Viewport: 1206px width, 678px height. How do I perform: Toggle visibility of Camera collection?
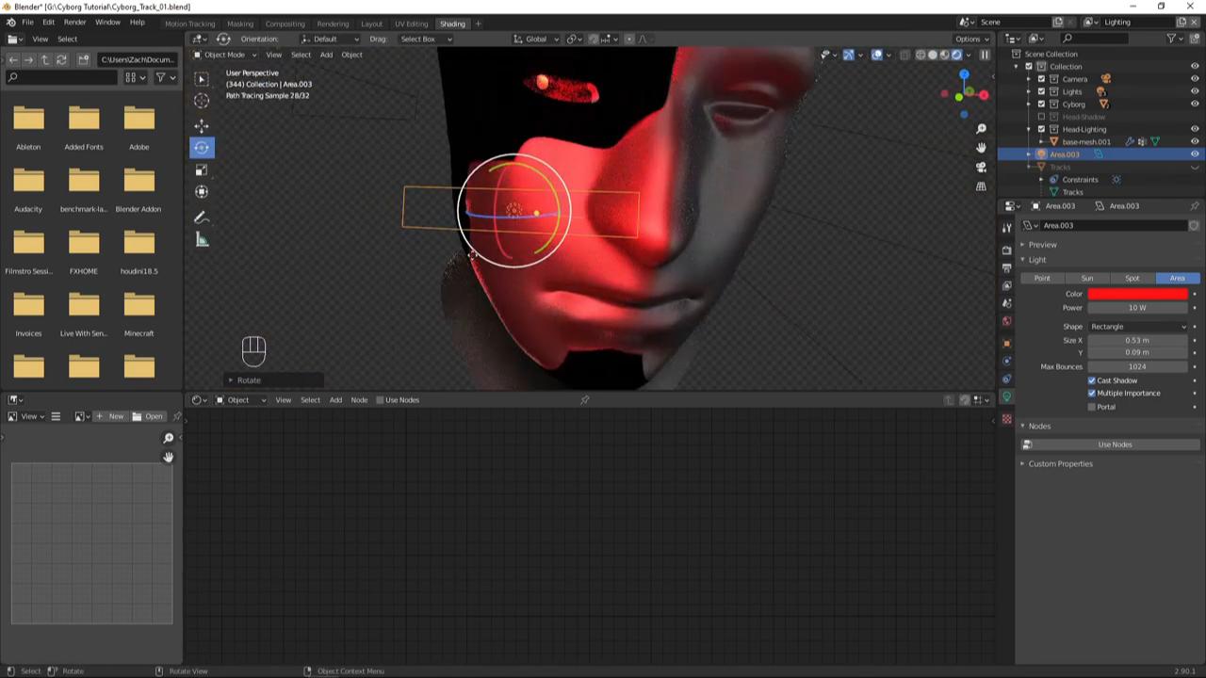click(1195, 79)
